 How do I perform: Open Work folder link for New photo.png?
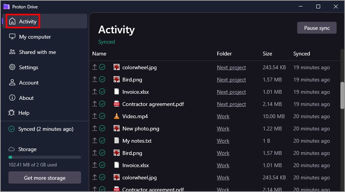223,129
